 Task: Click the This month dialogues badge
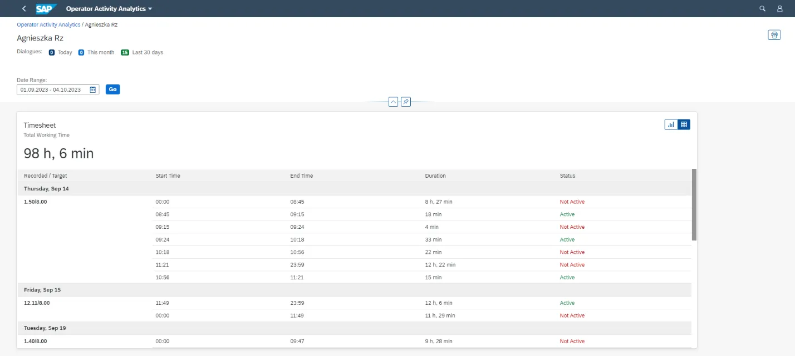point(81,52)
